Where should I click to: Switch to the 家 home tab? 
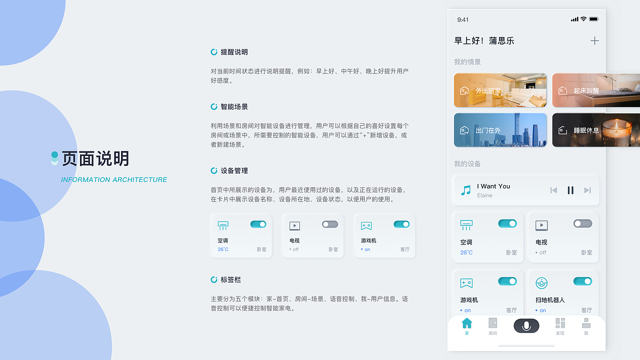(466, 325)
